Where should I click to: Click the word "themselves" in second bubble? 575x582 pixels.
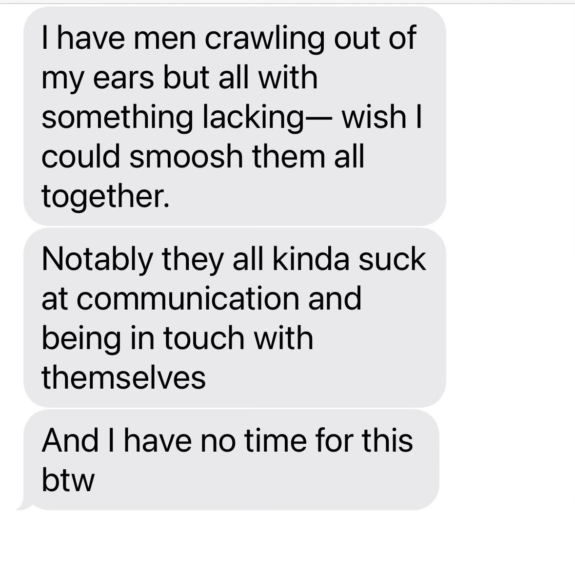[x=123, y=377]
